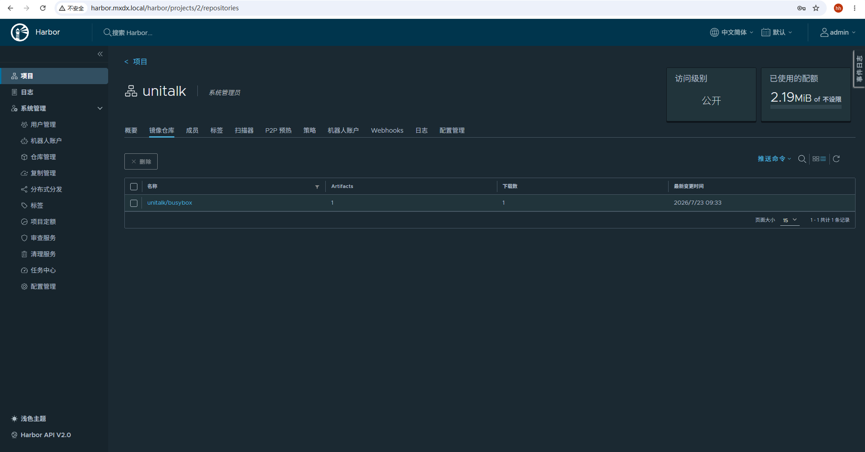This screenshot has height=452, width=865.
Task: Open the 名称 column filter
Action: tap(317, 187)
